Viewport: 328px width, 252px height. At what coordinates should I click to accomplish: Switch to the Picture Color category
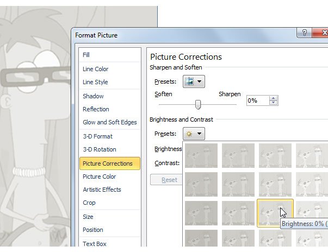point(100,177)
